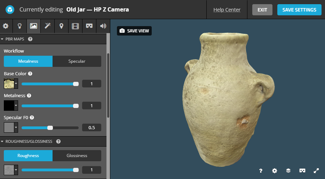The width and height of the screenshot is (325, 179).
Task: Switch to Glossiness mode
Action: point(77,156)
